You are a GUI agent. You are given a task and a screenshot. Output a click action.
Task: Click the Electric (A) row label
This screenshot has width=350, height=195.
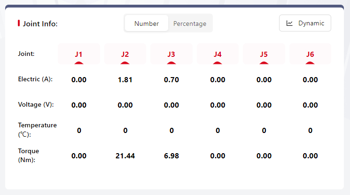[x=35, y=79]
